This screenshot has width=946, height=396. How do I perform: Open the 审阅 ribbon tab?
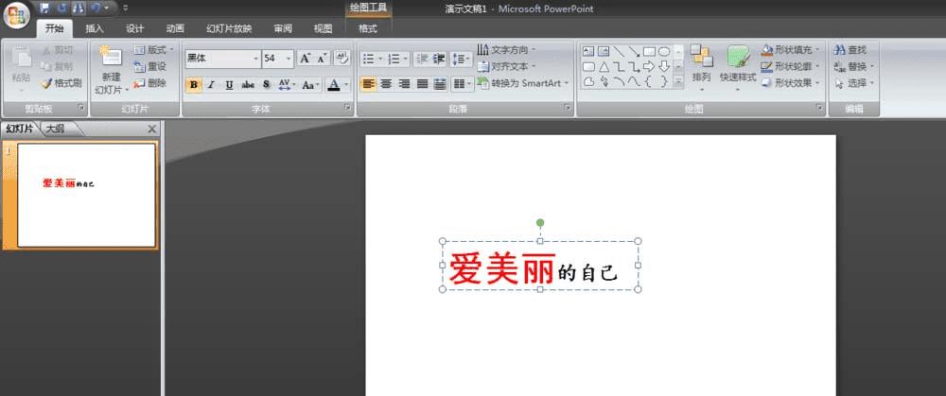point(282,28)
